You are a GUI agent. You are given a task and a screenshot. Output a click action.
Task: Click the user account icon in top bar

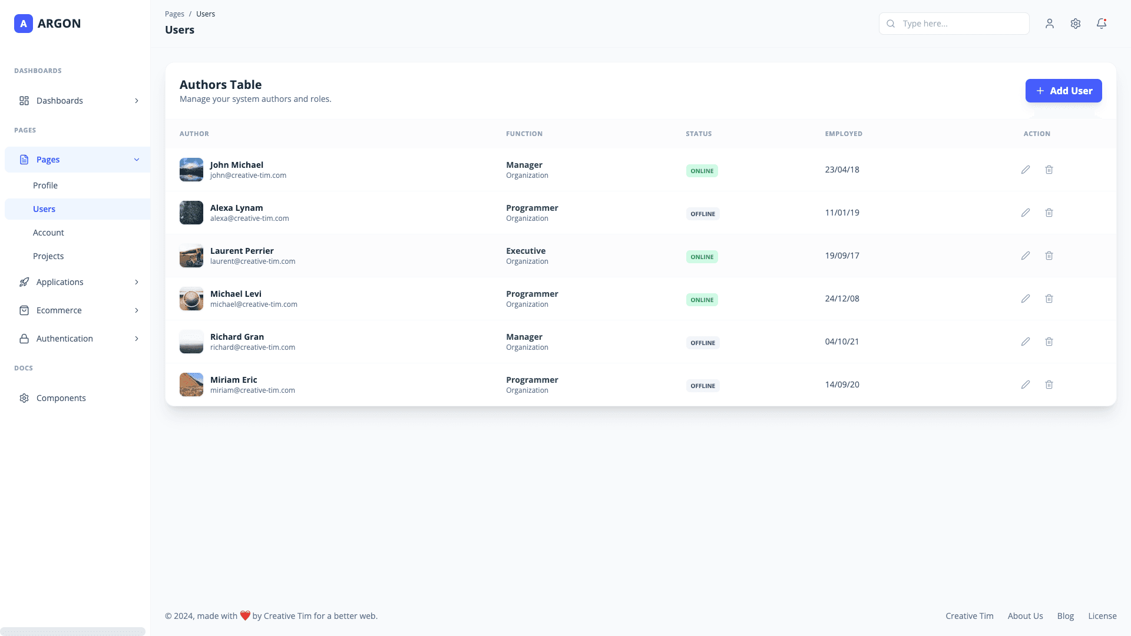[1050, 24]
